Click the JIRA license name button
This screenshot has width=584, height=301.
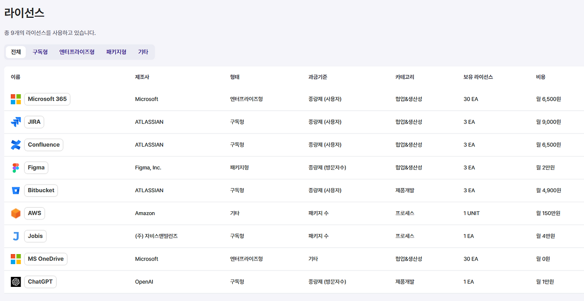click(34, 122)
